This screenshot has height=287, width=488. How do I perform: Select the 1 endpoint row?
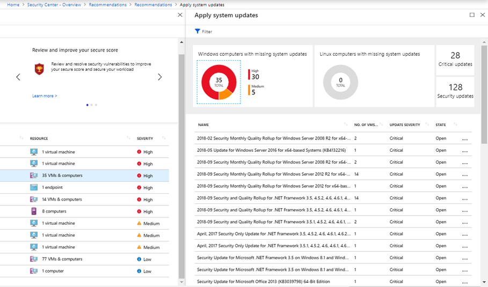(x=84, y=188)
